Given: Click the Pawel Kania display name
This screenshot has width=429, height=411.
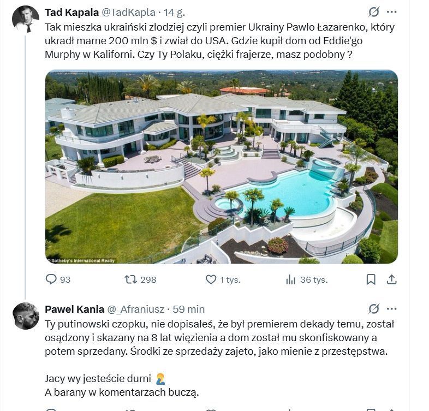Looking at the screenshot, I should point(73,309).
